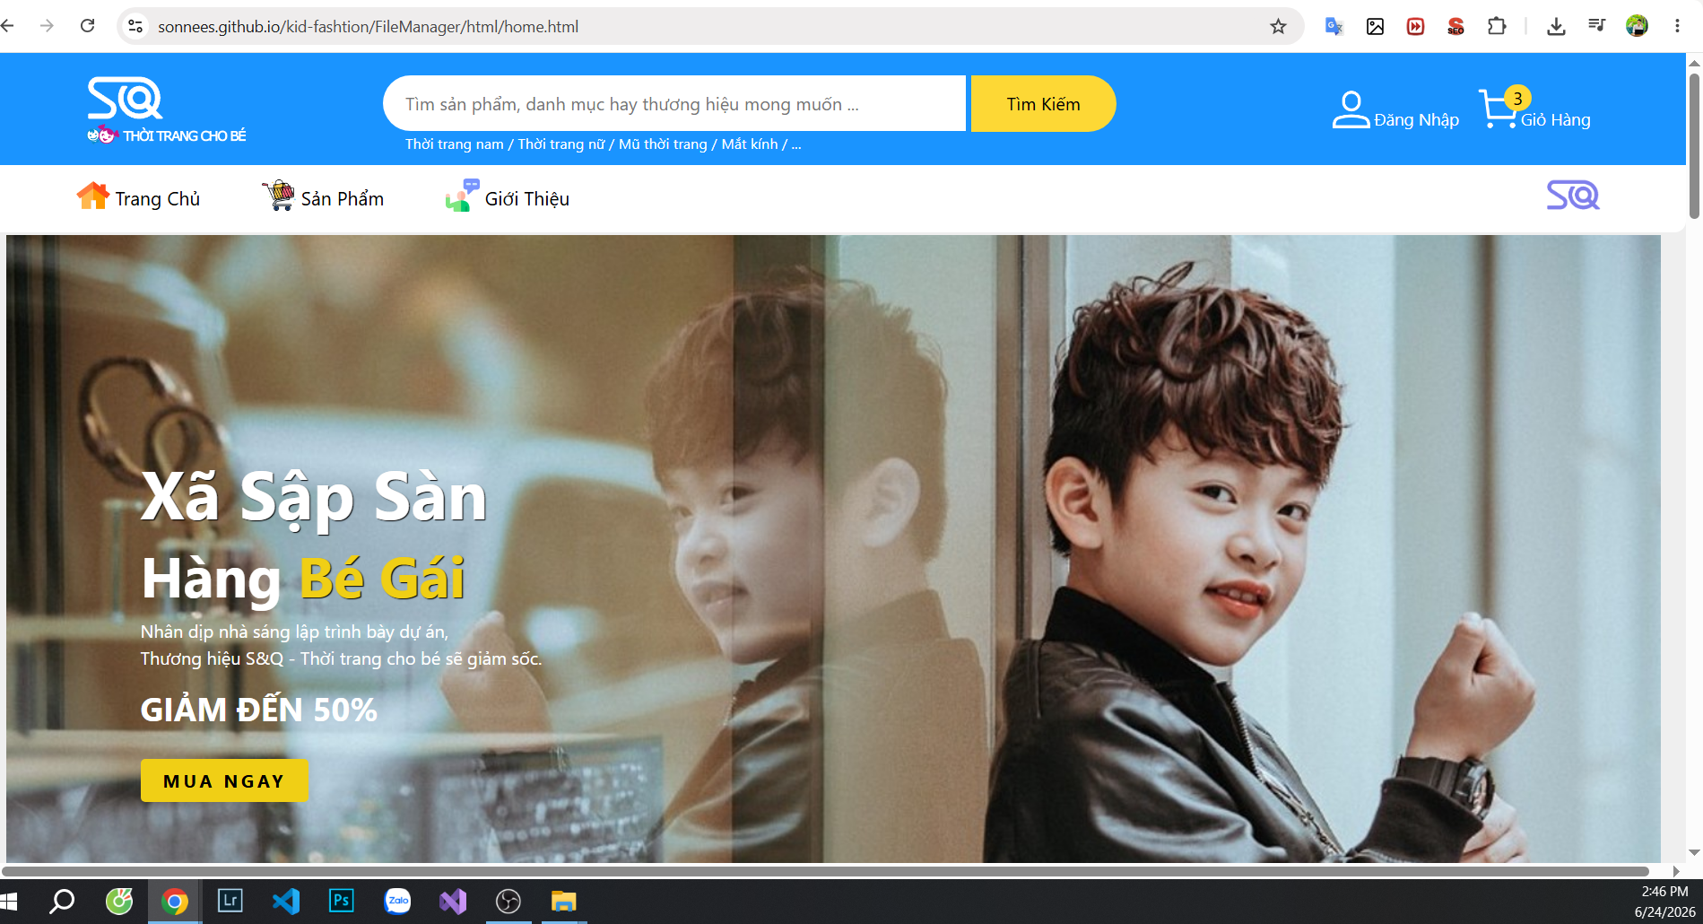This screenshot has height=924, width=1703.
Task: Go forward in browser history
Action: coord(47,26)
